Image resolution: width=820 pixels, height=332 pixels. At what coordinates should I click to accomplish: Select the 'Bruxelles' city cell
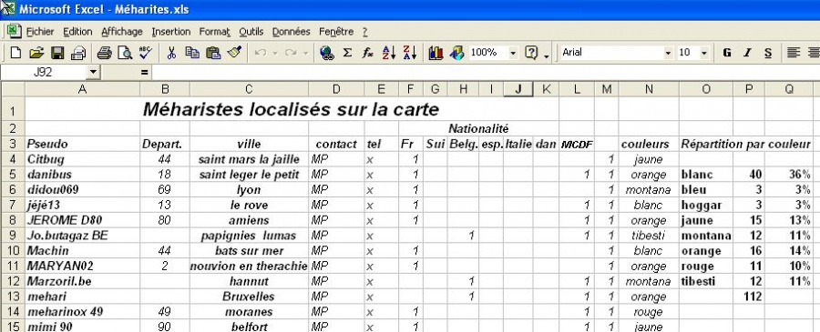[249, 297]
